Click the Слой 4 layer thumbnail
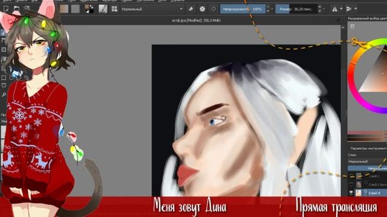This screenshot has height=217, width=387. pyautogui.click(x=359, y=193)
